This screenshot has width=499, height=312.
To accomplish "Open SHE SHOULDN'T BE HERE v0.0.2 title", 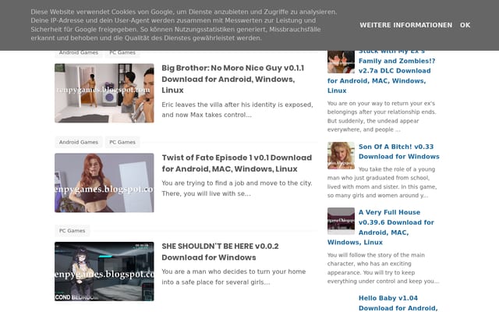I will coord(220,251).
